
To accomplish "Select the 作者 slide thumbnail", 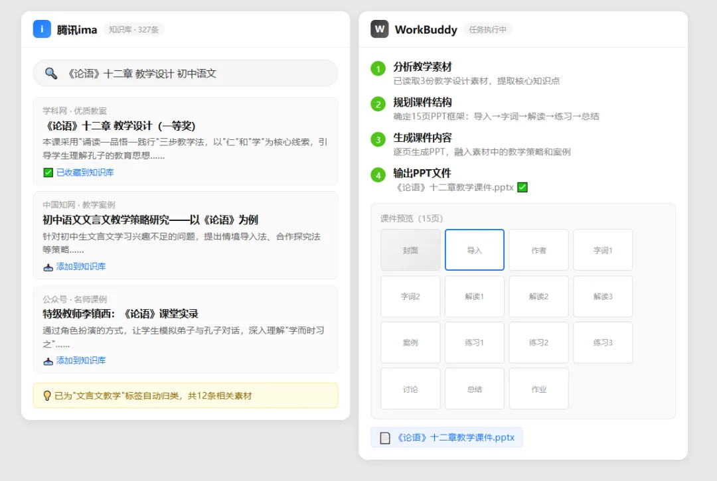I will (538, 250).
